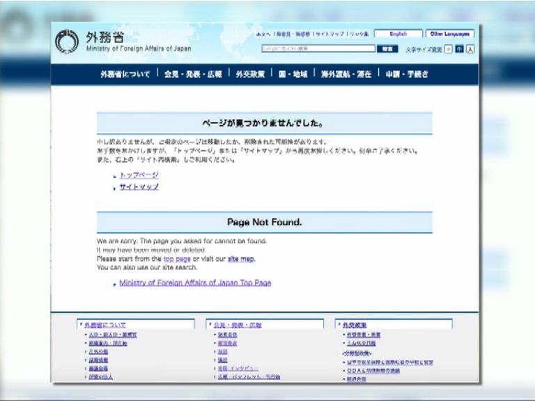The height and width of the screenshot is (401, 535).
Task: Open the 海外渡航・滞在 menu item
Action: [346, 74]
